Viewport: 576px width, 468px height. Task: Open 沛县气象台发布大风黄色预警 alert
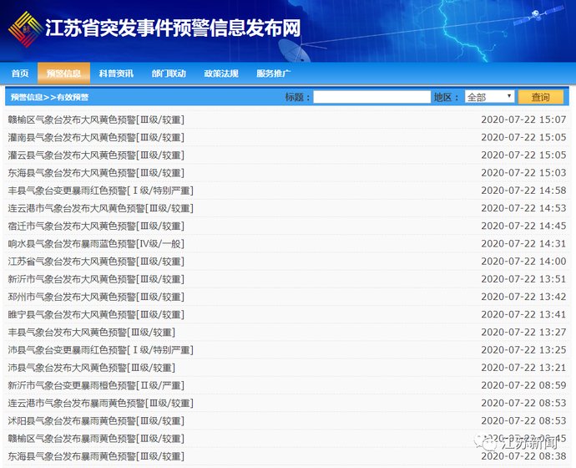click(x=92, y=367)
